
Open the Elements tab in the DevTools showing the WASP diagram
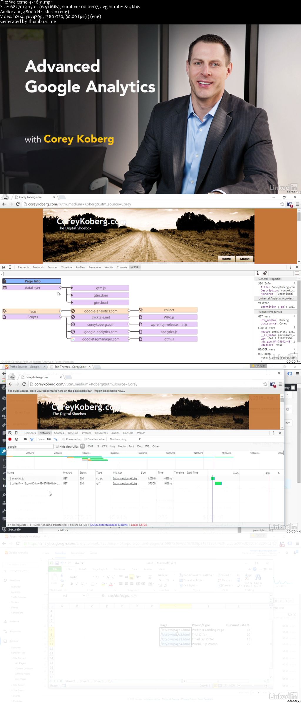[24, 267]
